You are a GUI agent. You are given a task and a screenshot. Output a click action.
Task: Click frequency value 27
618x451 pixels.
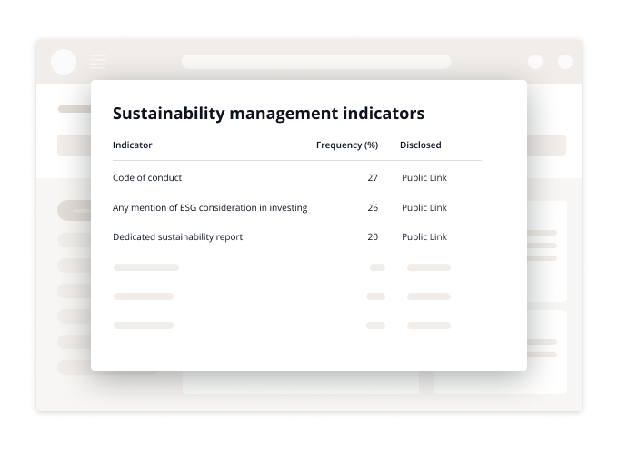(x=373, y=178)
